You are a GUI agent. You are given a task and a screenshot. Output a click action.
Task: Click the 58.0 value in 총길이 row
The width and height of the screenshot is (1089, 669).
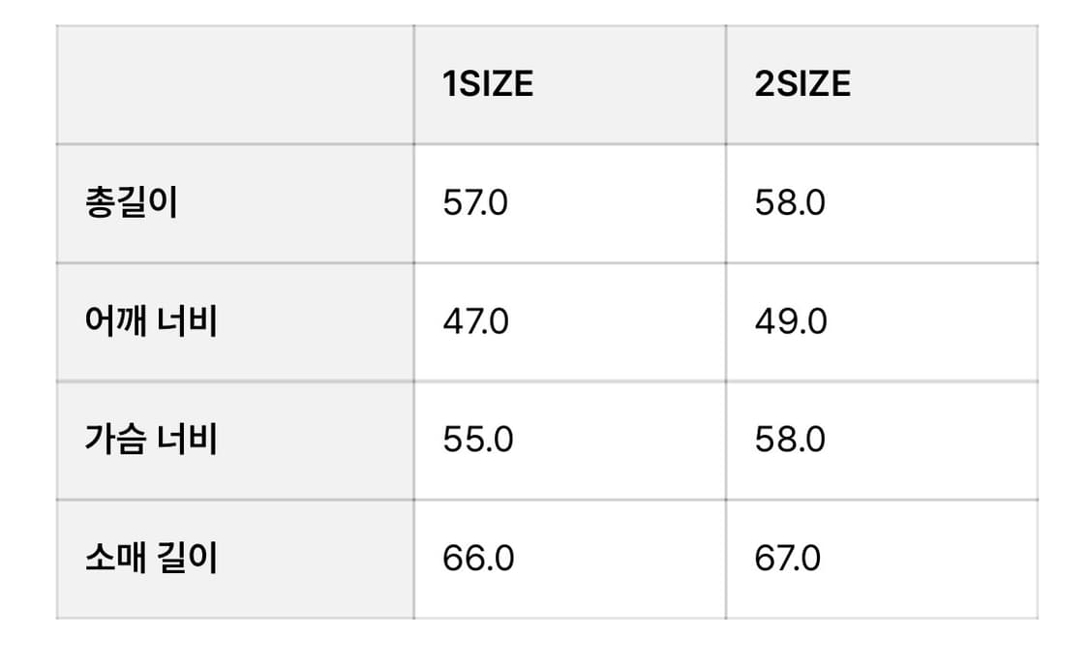(790, 204)
